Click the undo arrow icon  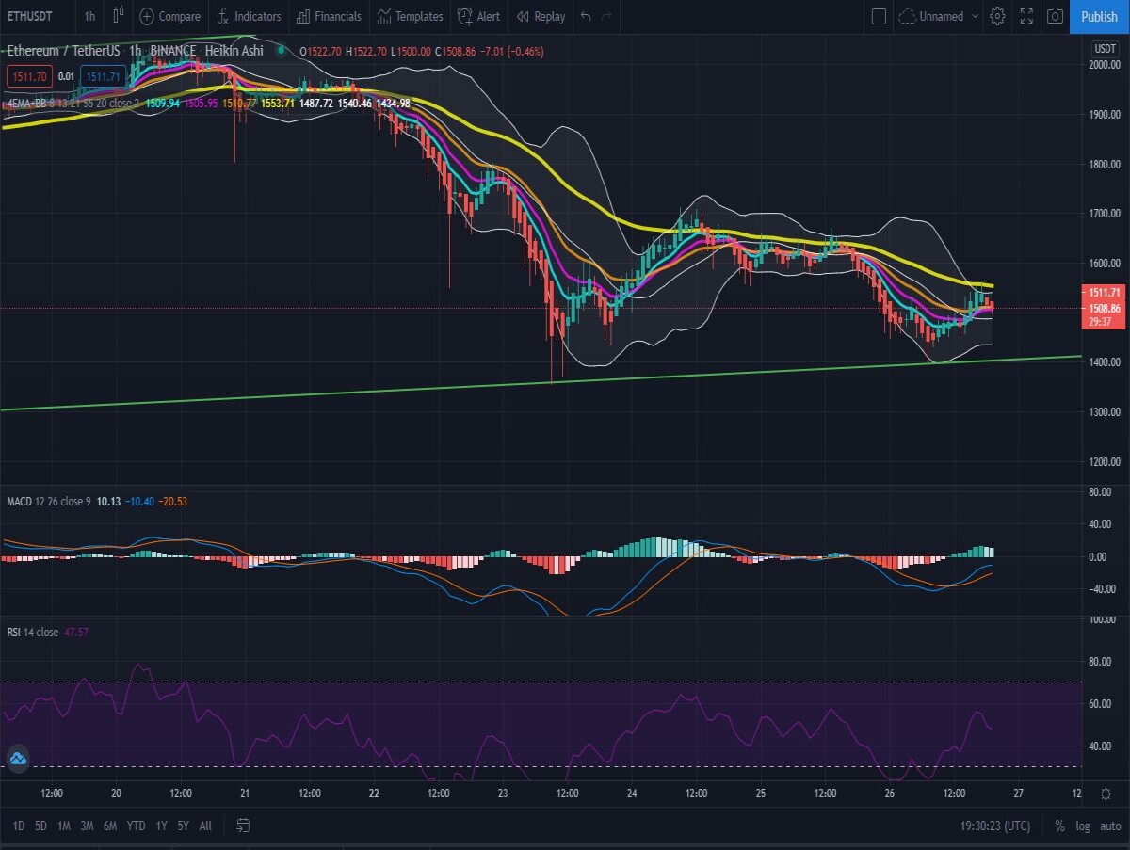(586, 16)
